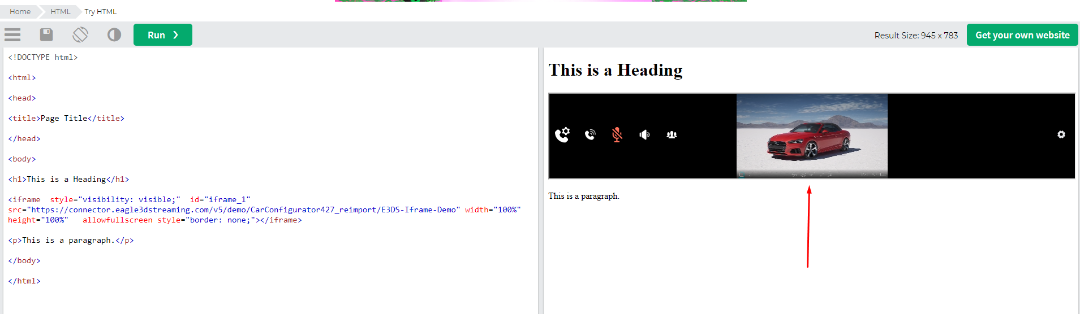Image resolution: width=1080 pixels, height=314 pixels.
Task: Open the participants group icon
Action: click(x=672, y=134)
